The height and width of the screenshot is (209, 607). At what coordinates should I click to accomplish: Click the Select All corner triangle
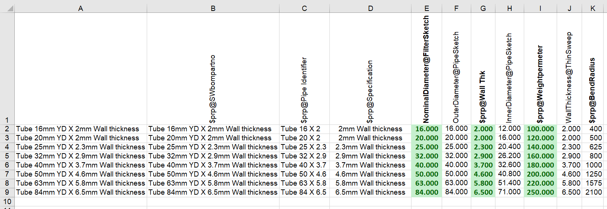tap(9, 8)
